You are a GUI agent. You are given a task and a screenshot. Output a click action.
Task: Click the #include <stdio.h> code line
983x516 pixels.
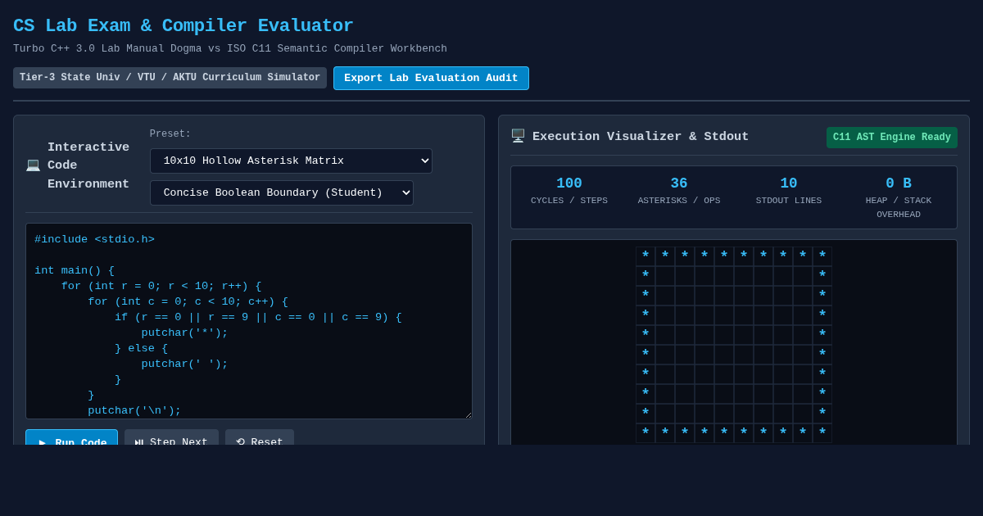click(x=94, y=239)
